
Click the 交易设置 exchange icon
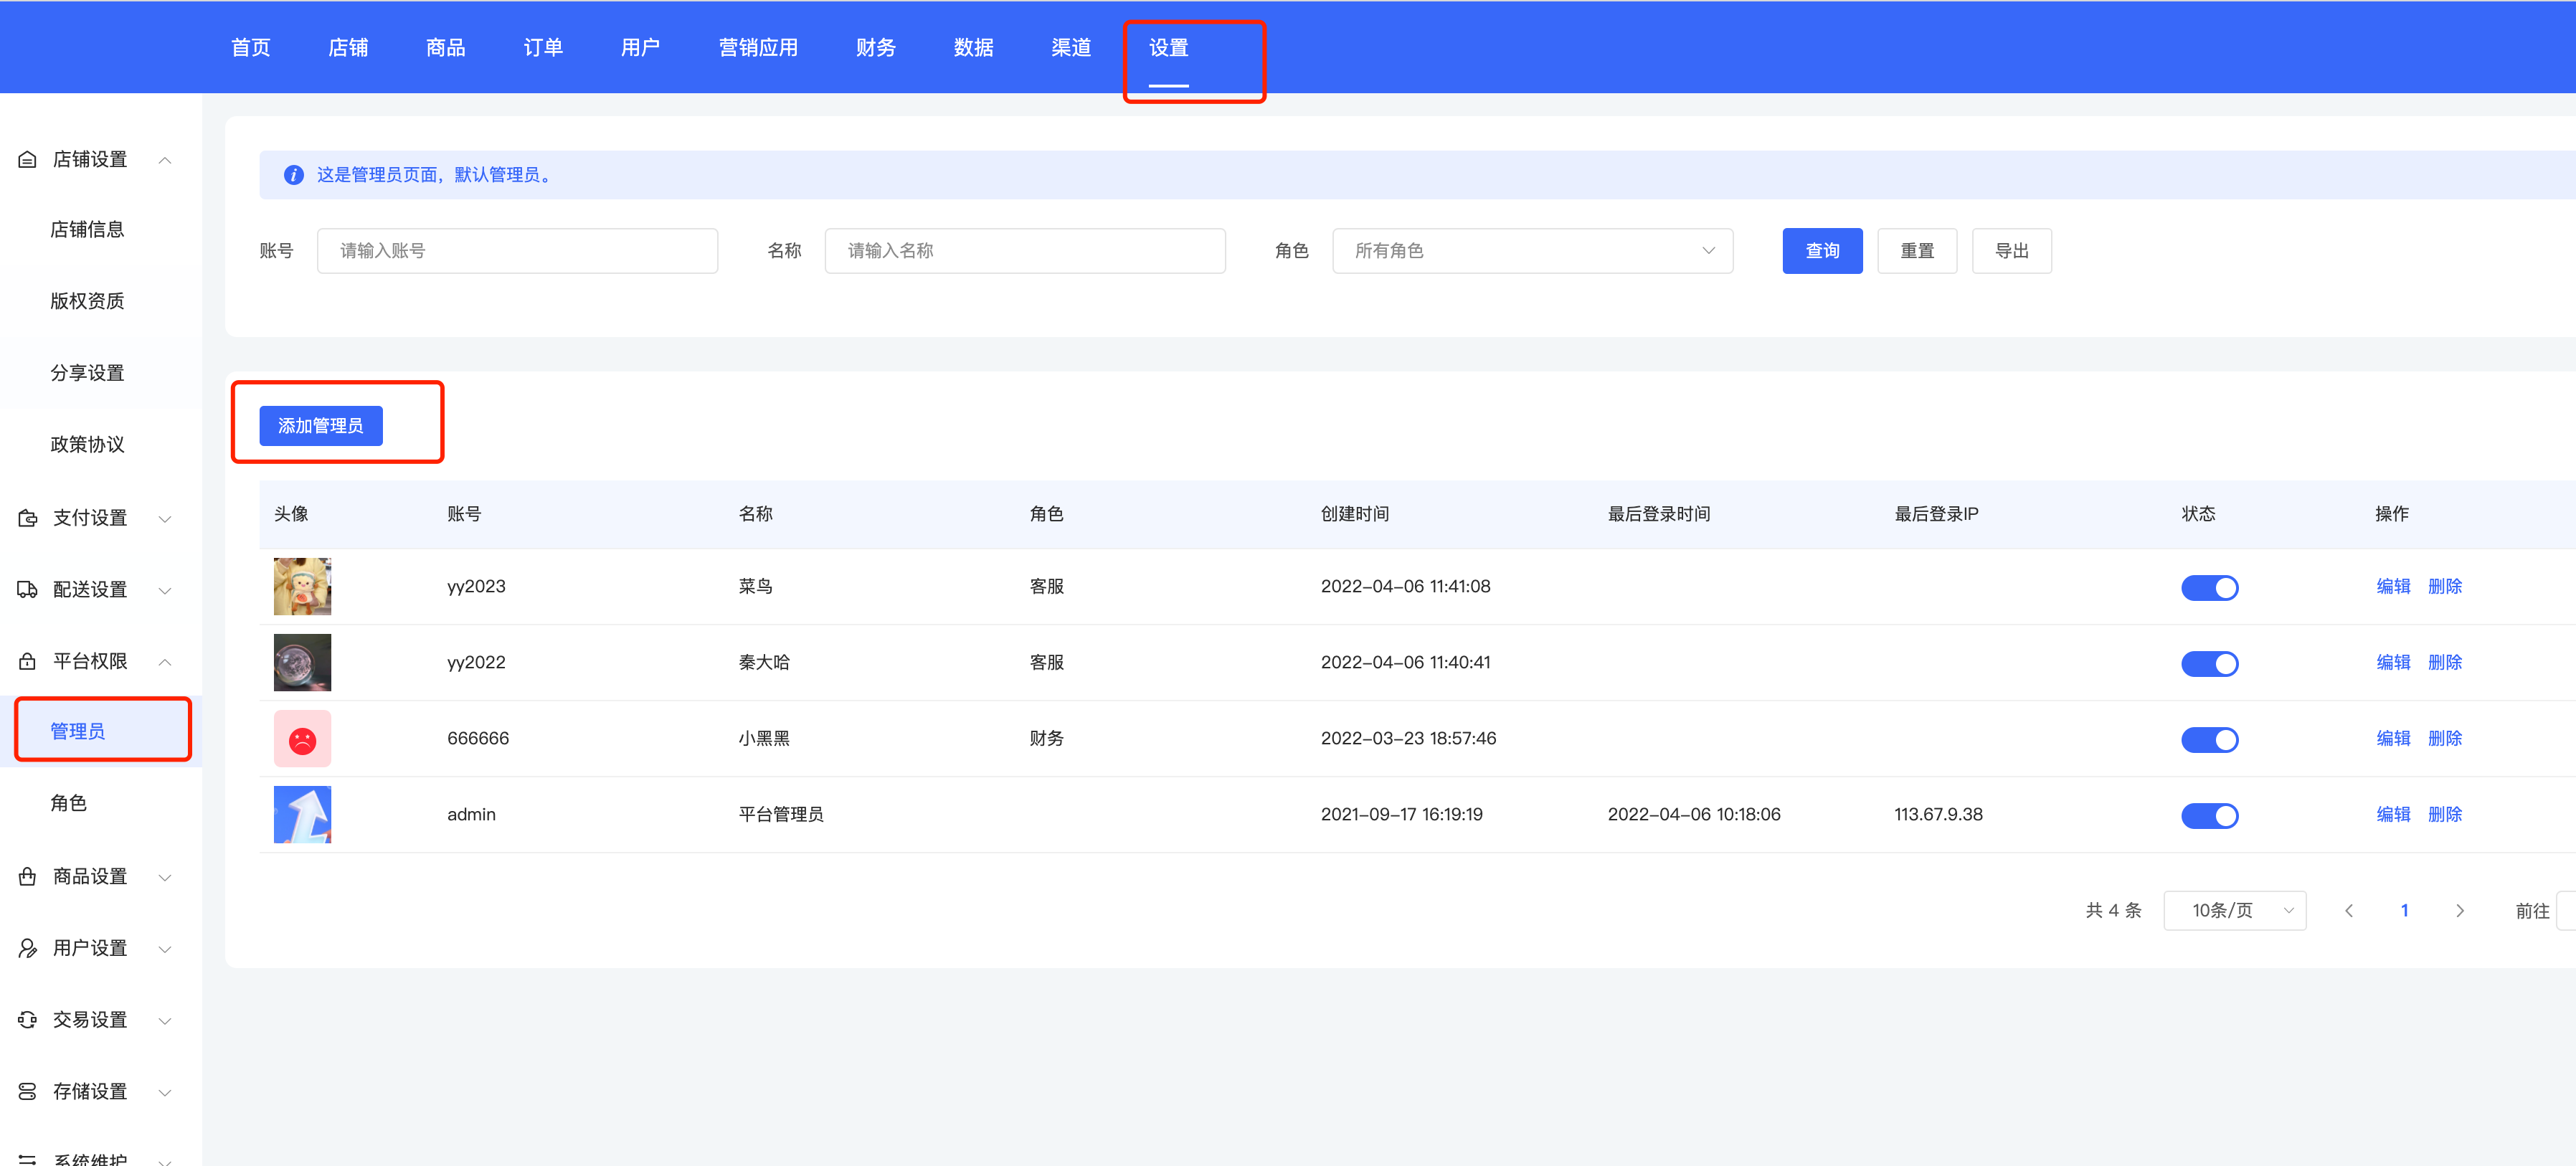[28, 1020]
